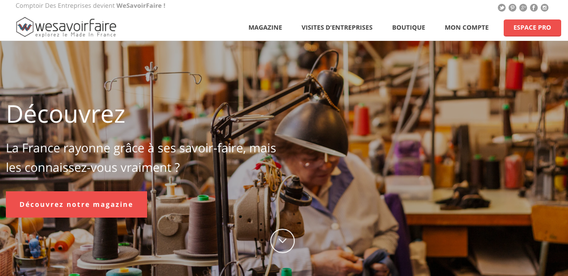Open the Magazine menu item

tap(265, 28)
